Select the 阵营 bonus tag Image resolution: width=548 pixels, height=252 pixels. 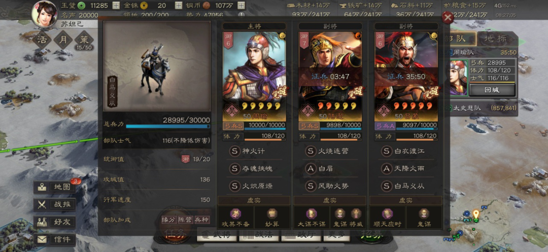pyautogui.click(x=185, y=220)
